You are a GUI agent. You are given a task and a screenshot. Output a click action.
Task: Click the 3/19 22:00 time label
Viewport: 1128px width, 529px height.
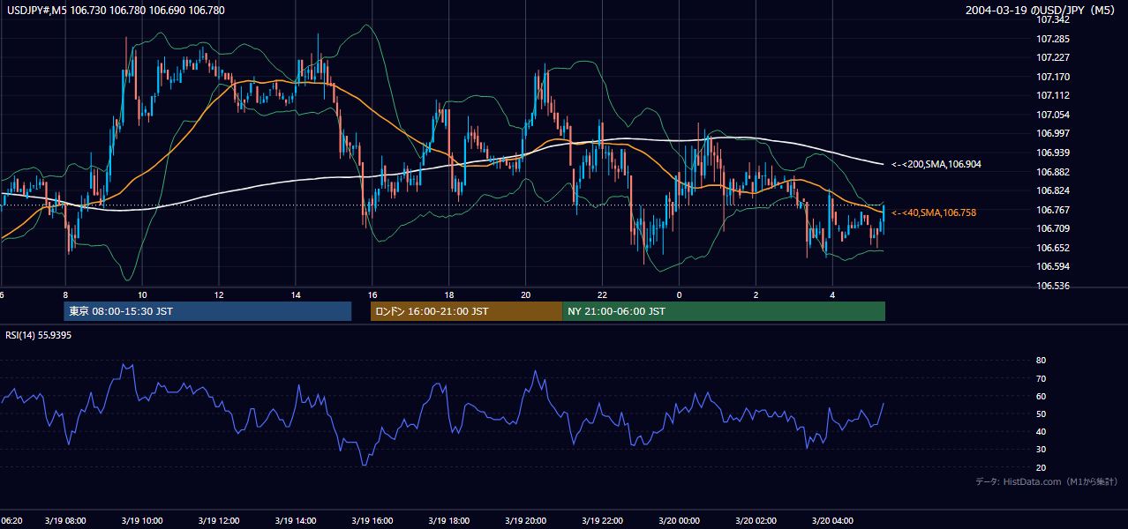point(603,521)
